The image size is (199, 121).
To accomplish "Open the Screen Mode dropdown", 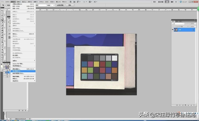I will pos(95,2).
